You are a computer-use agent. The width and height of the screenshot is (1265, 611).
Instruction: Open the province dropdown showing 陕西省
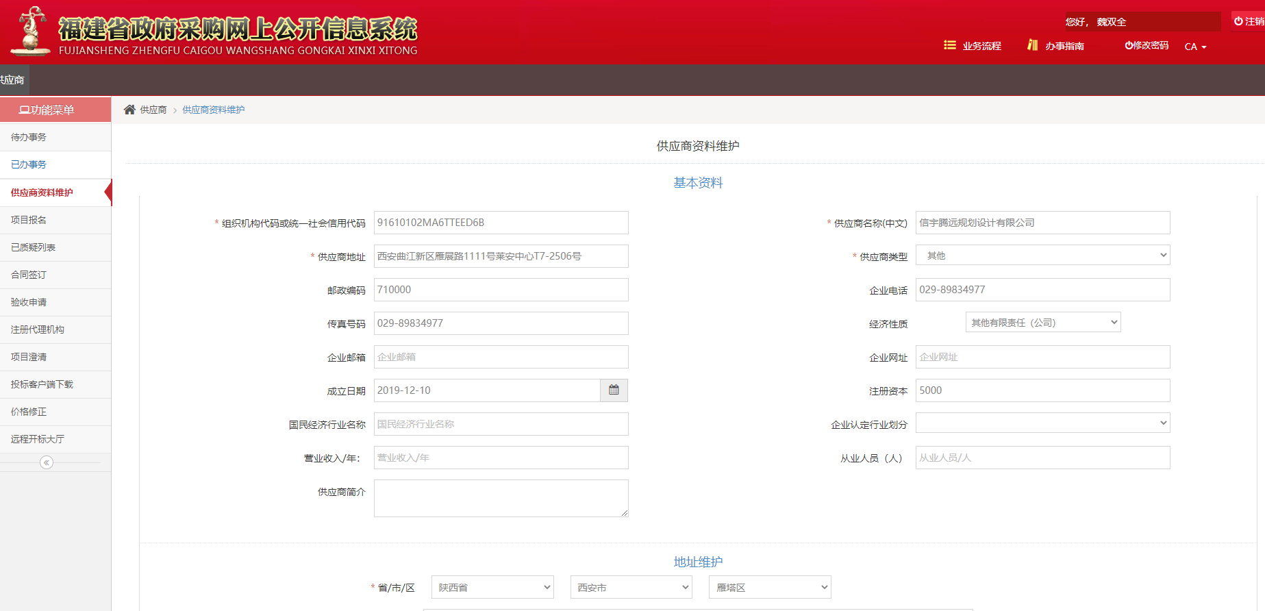point(492,587)
